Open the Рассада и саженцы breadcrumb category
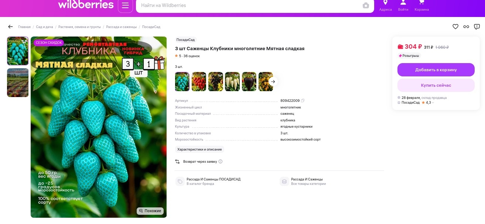Viewport: 485px width, 224px height. (x=122, y=27)
